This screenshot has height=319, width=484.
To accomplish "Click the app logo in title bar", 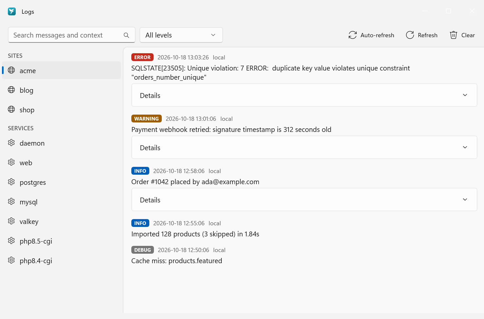I will pos(12,11).
